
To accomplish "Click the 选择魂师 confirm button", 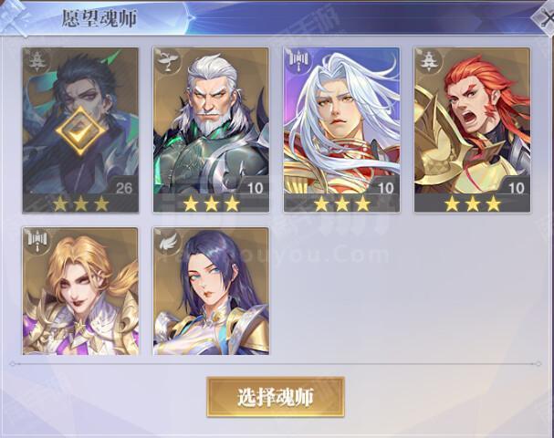I will tap(276, 397).
